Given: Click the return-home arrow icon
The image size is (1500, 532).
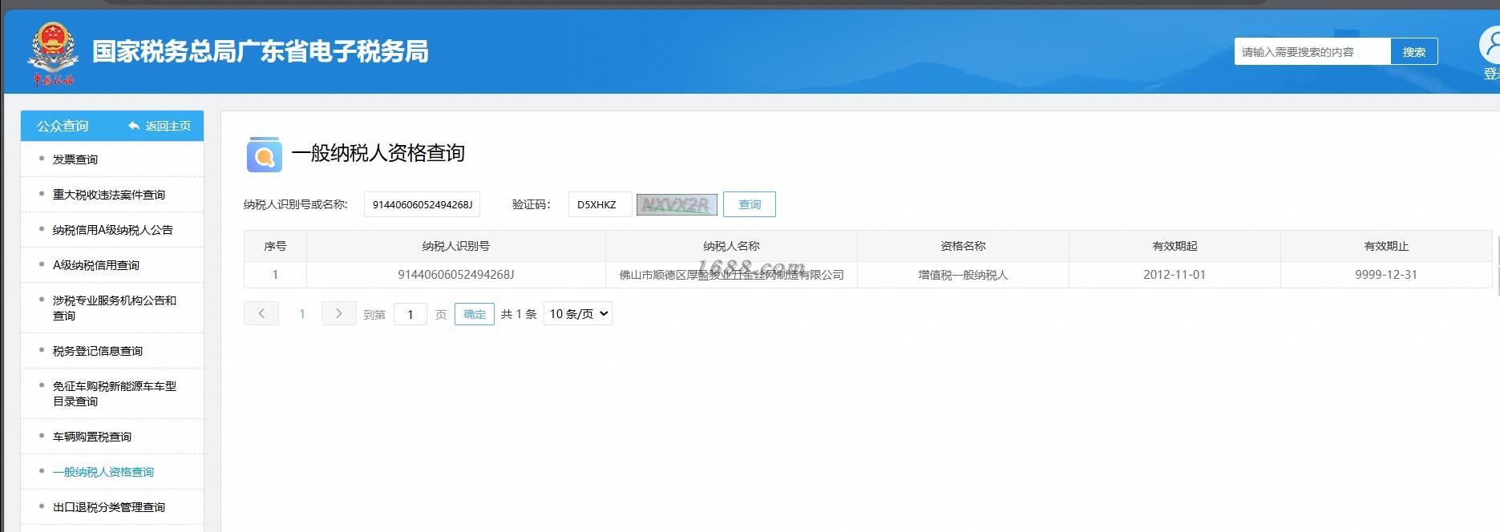Looking at the screenshot, I should tap(134, 126).
